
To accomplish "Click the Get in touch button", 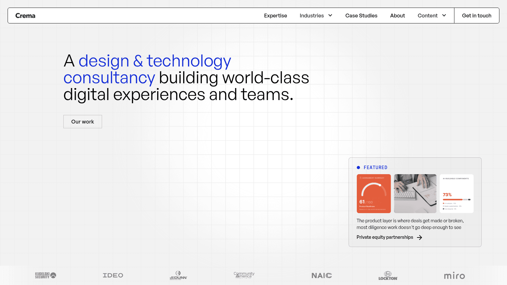I will click(x=477, y=16).
